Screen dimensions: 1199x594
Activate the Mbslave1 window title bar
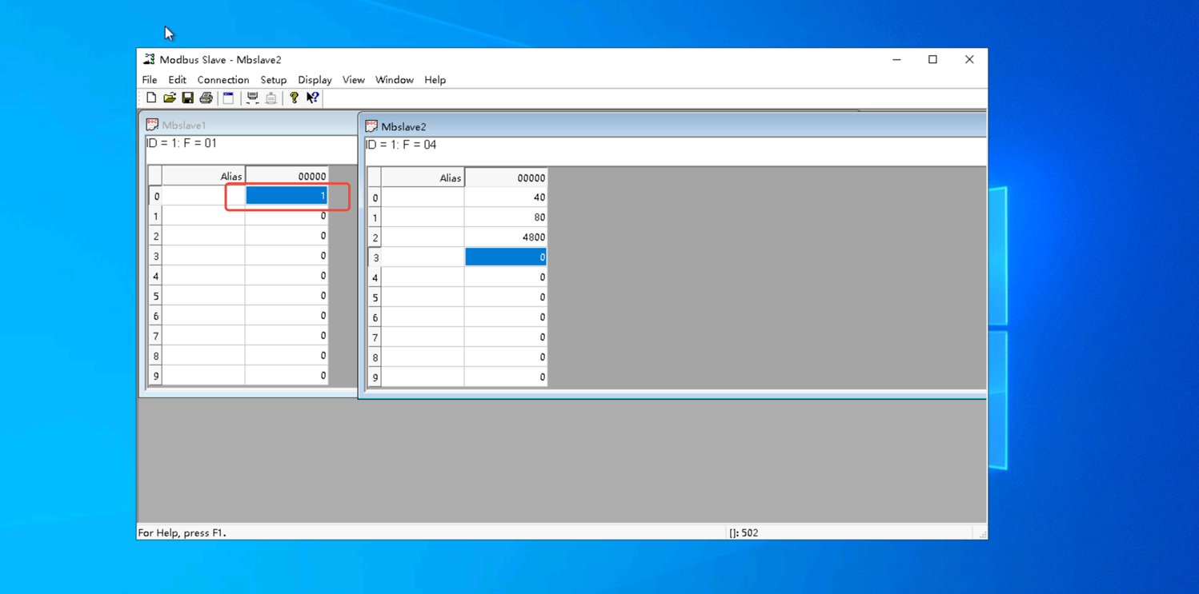[250, 125]
